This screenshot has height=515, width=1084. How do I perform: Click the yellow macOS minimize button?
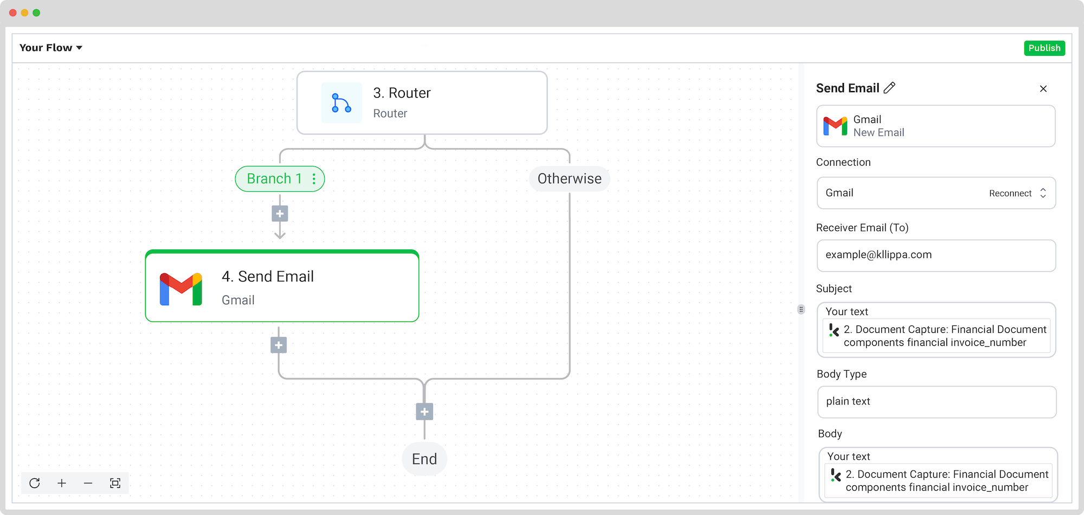pyautogui.click(x=24, y=12)
